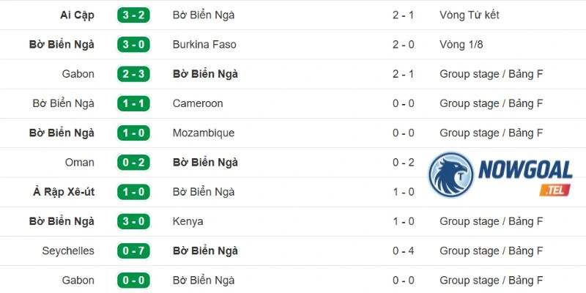Open the Vòng Tứ kết round link
Image resolution: width=586 pixels, height=293 pixels.
pyautogui.click(x=470, y=15)
